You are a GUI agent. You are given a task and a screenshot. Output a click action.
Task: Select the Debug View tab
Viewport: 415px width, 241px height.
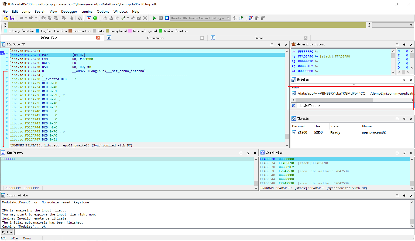tap(49, 38)
